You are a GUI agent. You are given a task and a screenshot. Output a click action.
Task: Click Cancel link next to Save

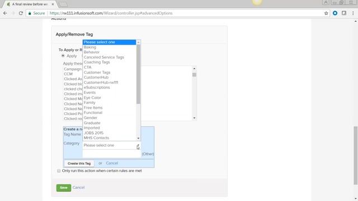point(78,188)
